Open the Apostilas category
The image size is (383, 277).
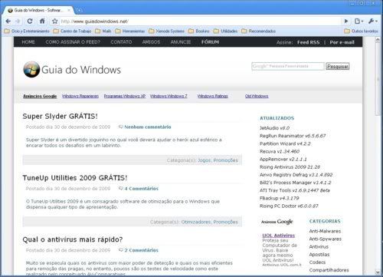coord(319,255)
